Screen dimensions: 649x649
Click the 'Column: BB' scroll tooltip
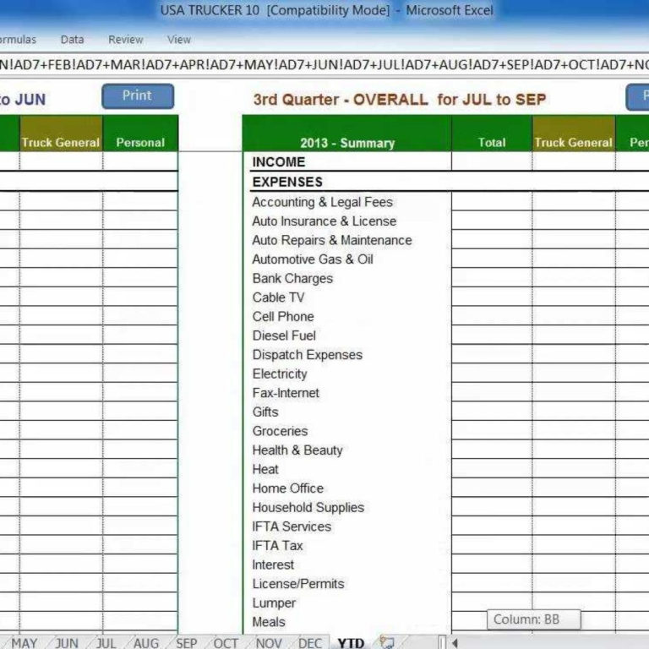pyautogui.click(x=533, y=619)
